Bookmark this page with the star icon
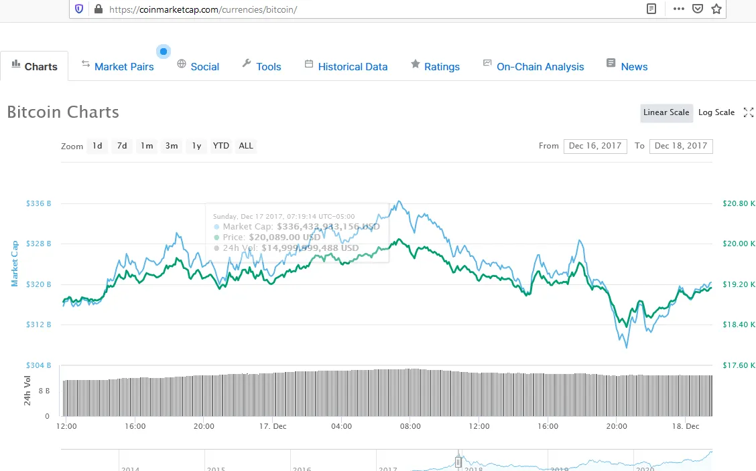Image resolution: width=756 pixels, height=471 pixels. coord(716,9)
